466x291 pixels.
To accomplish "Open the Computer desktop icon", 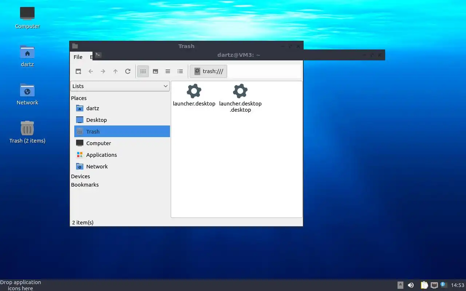I will [27, 17].
